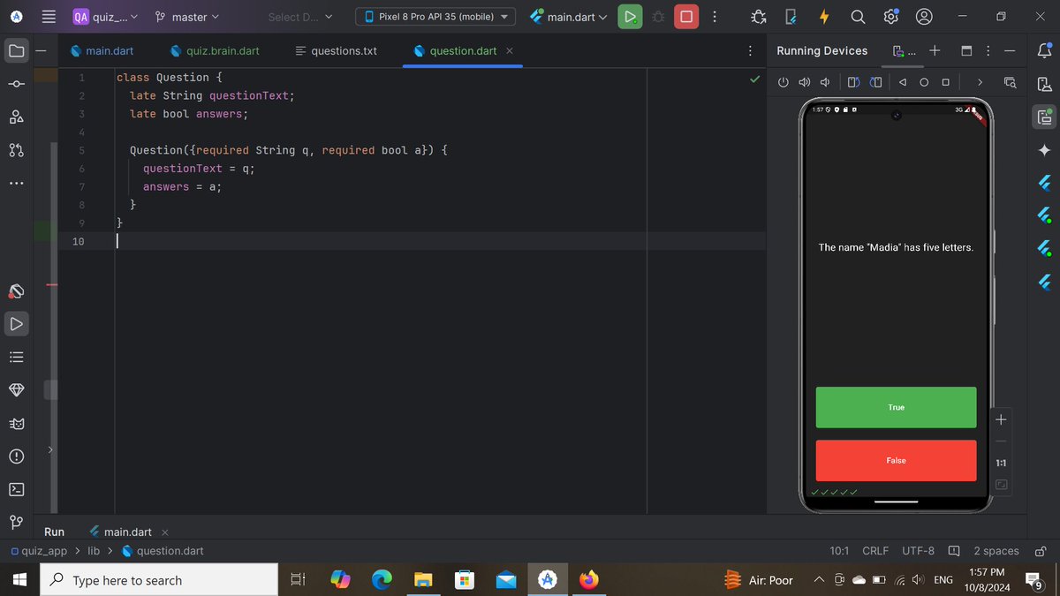Power off the device using the power icon
The image size is (1060, 596).
783,82
